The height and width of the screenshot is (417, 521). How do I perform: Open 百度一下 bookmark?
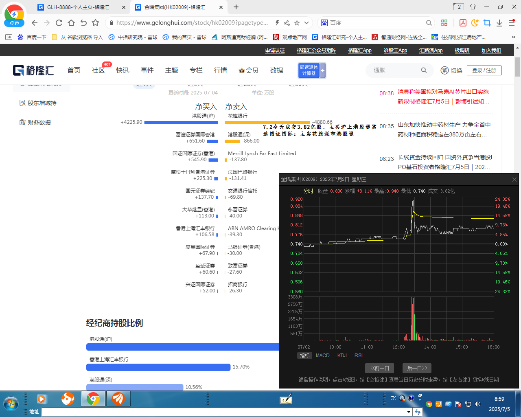click(32, 37)
